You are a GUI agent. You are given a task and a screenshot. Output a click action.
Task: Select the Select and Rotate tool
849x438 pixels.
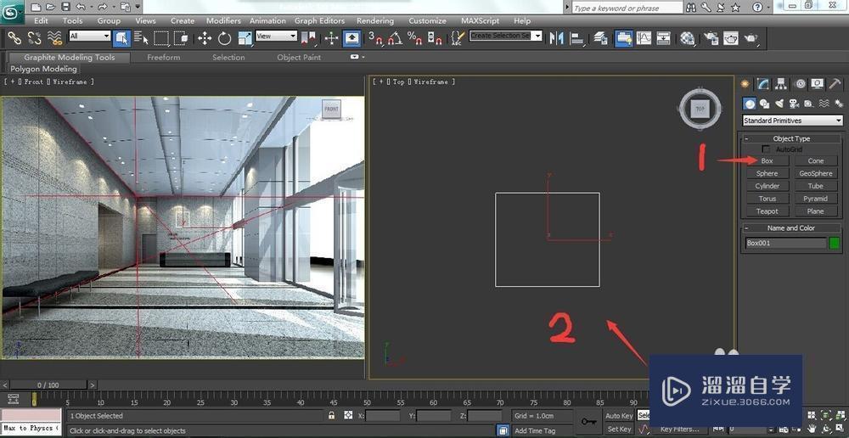[225, 38]
